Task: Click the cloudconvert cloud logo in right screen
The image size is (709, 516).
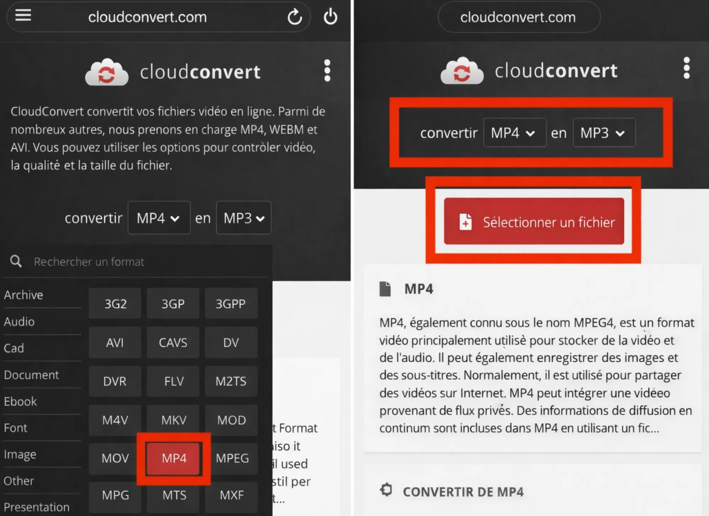Action: coord(462,71)
